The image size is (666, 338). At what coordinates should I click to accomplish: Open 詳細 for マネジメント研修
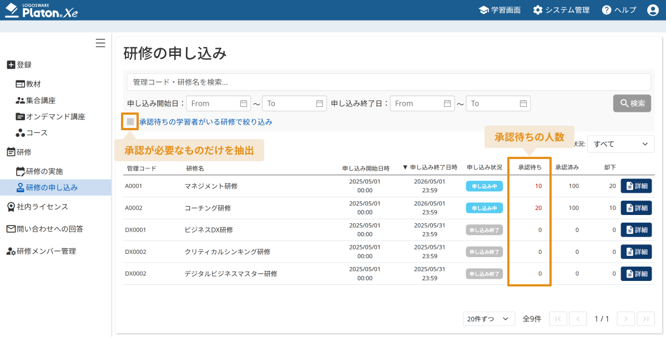[637, 186]
